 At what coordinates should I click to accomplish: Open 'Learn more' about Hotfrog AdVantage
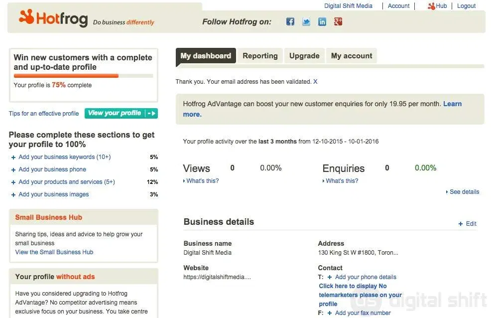coord(452,104)
